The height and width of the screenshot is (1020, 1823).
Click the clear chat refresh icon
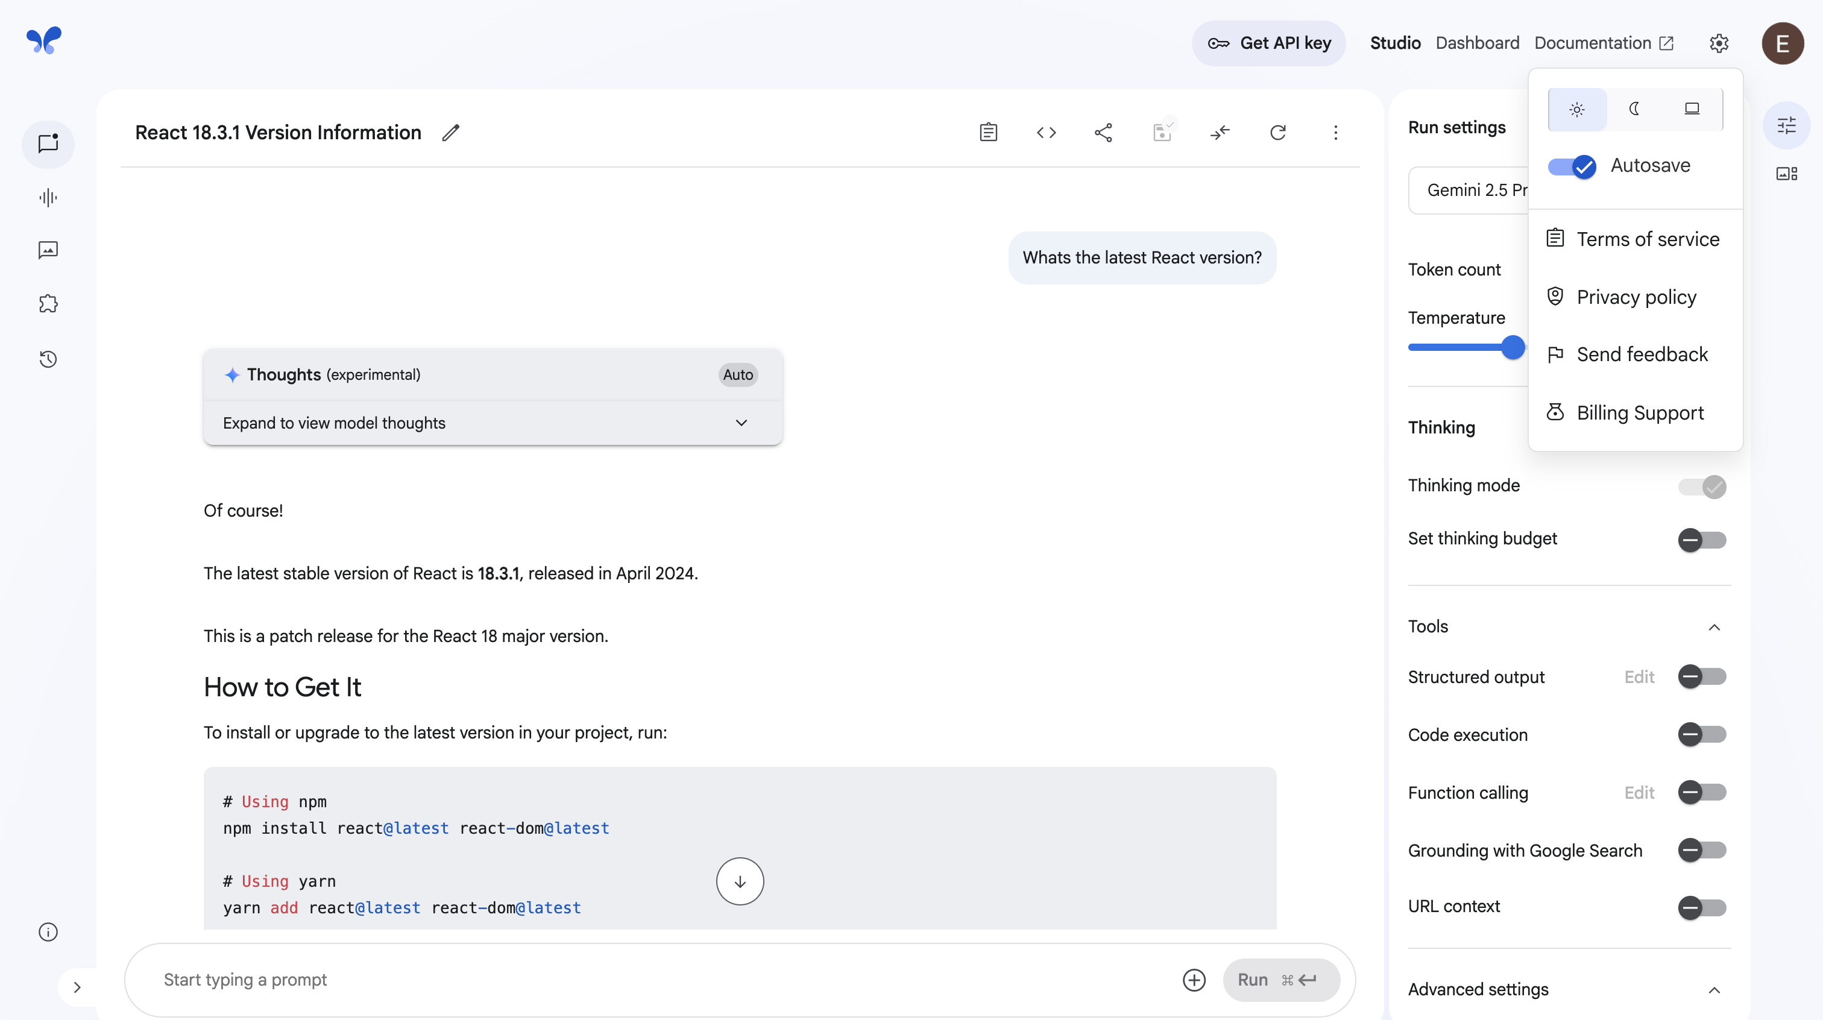coord(1278,133)
